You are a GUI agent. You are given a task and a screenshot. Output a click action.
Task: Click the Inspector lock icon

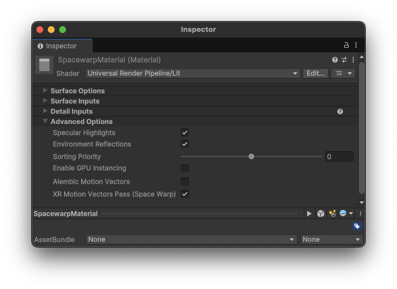(x=346, y=46)
